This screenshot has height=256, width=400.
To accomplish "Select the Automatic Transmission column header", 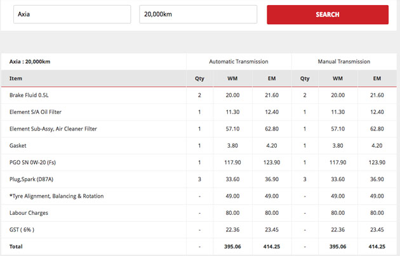I will (239, 61).
